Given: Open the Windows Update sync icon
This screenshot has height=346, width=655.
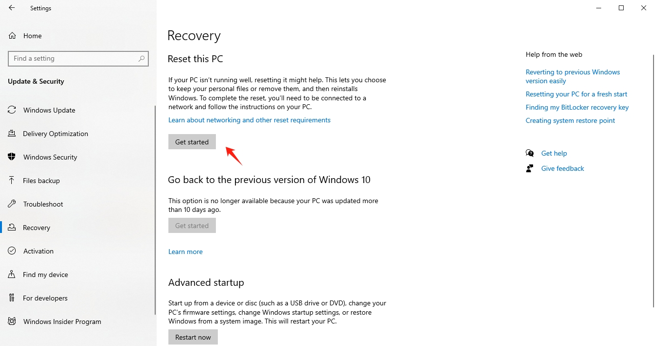Looking at the screenshot, I should pos(12,110).
